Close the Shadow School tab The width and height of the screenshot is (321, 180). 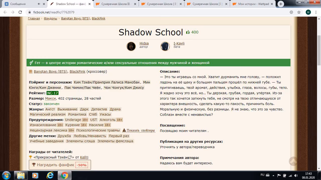pyautogui.click(x=89, y=4)
